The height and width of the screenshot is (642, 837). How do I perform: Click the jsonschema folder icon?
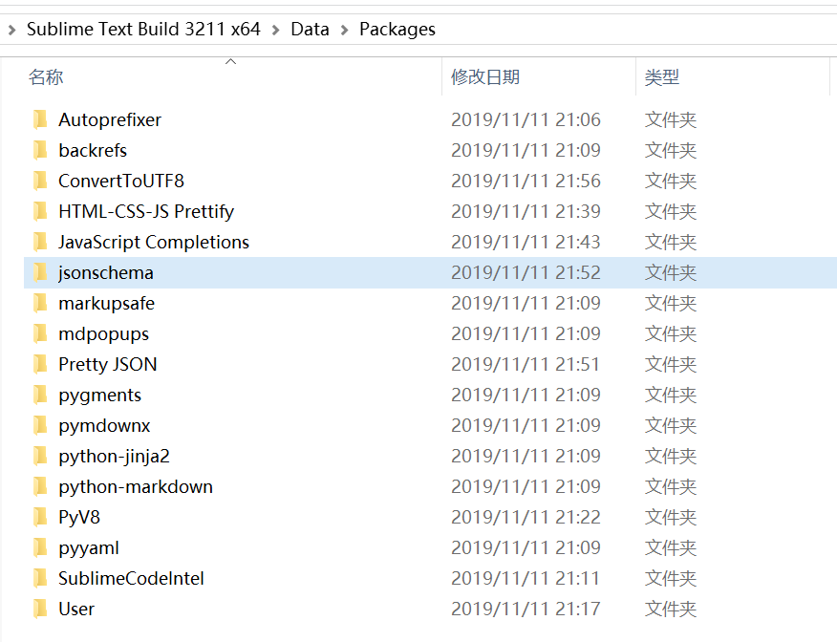click(40, 272)
